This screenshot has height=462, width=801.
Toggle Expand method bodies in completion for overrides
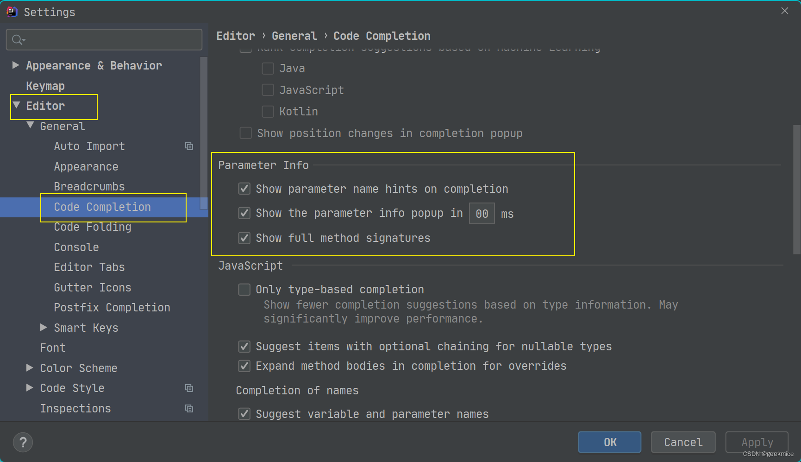(x=244, y=366)
